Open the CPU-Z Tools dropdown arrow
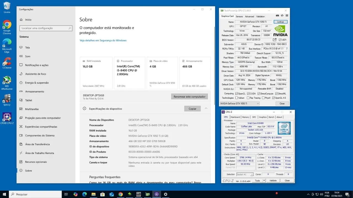Screen dimensions: 353x198 (264, 181)
